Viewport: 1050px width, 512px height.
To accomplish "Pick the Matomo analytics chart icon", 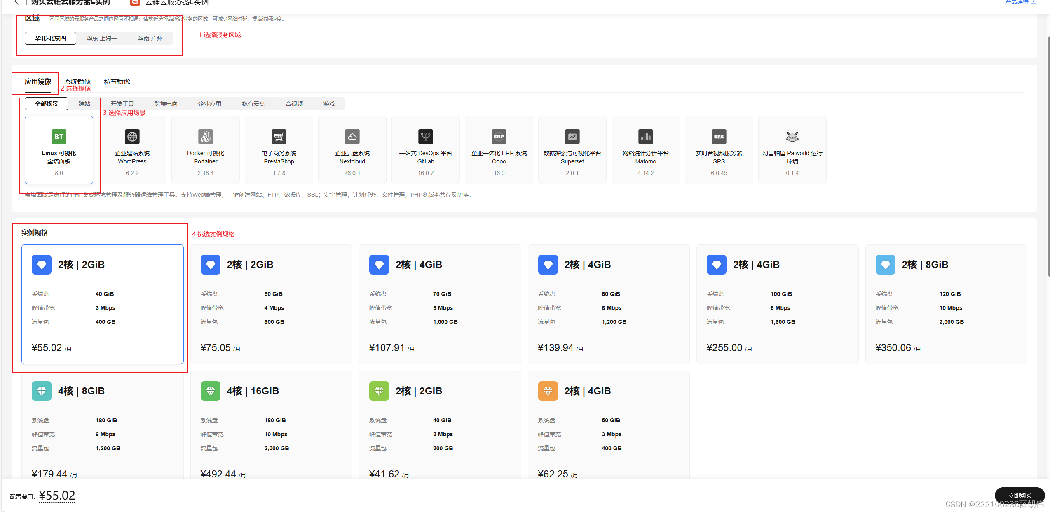I will pyautogui.click(x=645, y=137).
